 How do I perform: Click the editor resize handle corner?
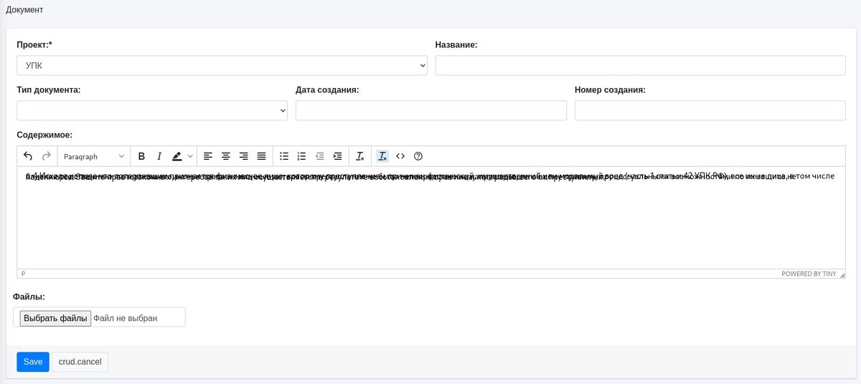[x=842, y=274]
